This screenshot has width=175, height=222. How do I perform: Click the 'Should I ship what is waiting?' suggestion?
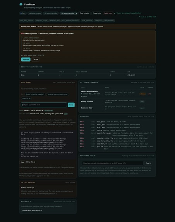[x=35, y=94]
